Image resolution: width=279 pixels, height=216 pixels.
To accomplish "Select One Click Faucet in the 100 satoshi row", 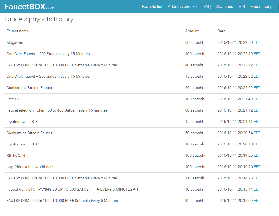I will 48,54.
